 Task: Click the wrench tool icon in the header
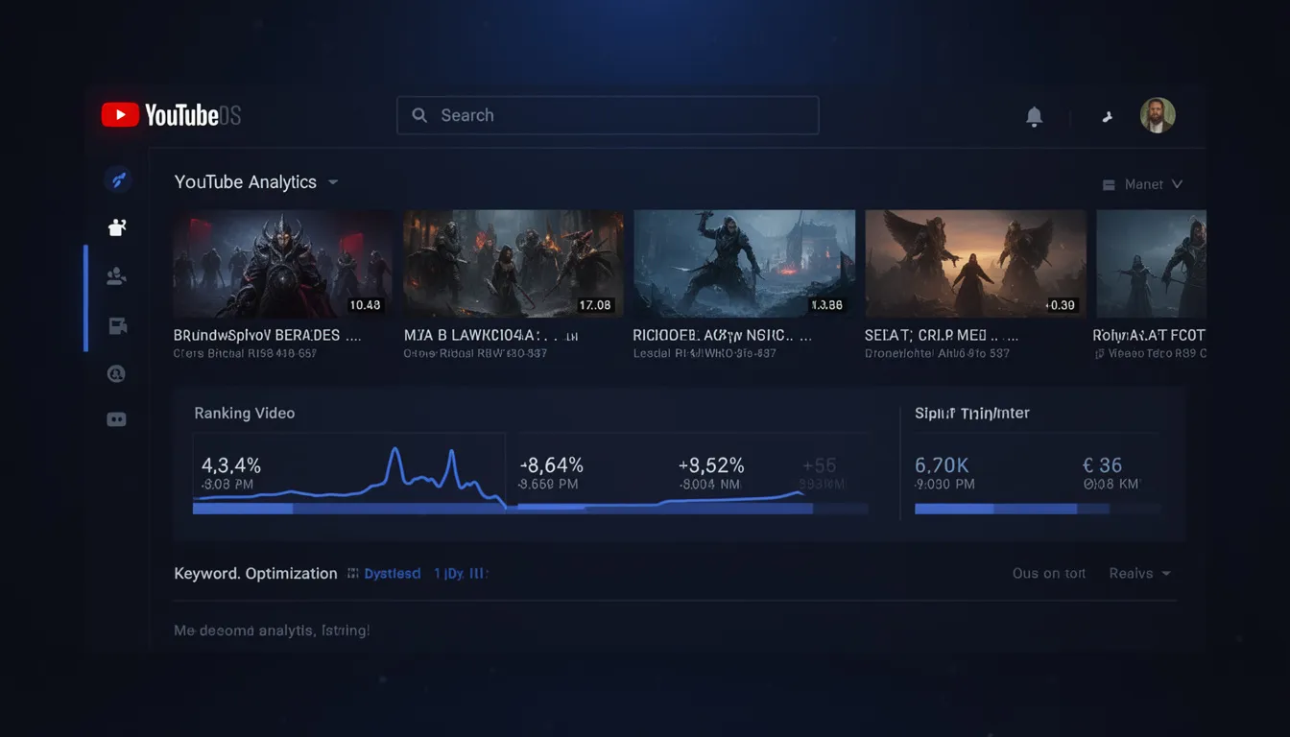[x=1107, y=116]
